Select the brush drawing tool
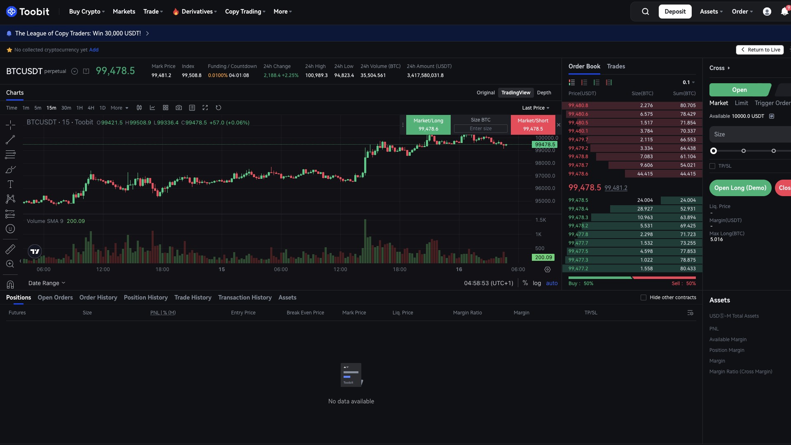The width and height of the screenshot is (791, 445). 10,169
